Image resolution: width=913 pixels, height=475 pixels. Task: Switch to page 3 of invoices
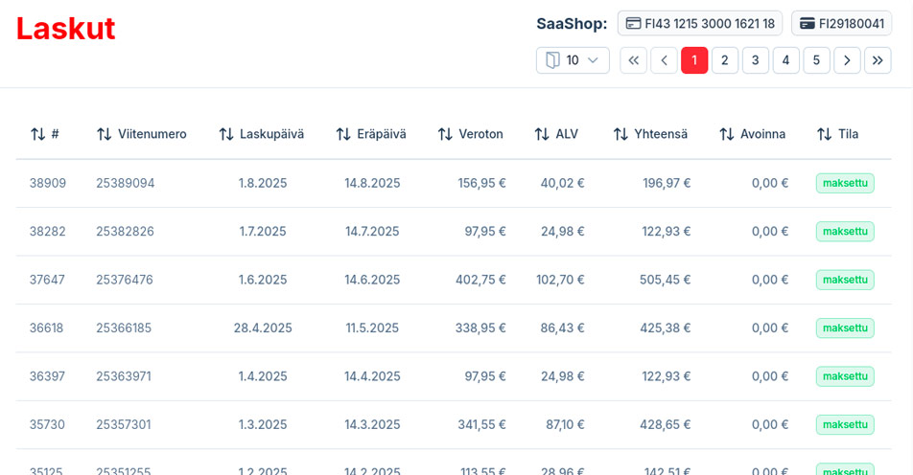click(x=755, y=60)
